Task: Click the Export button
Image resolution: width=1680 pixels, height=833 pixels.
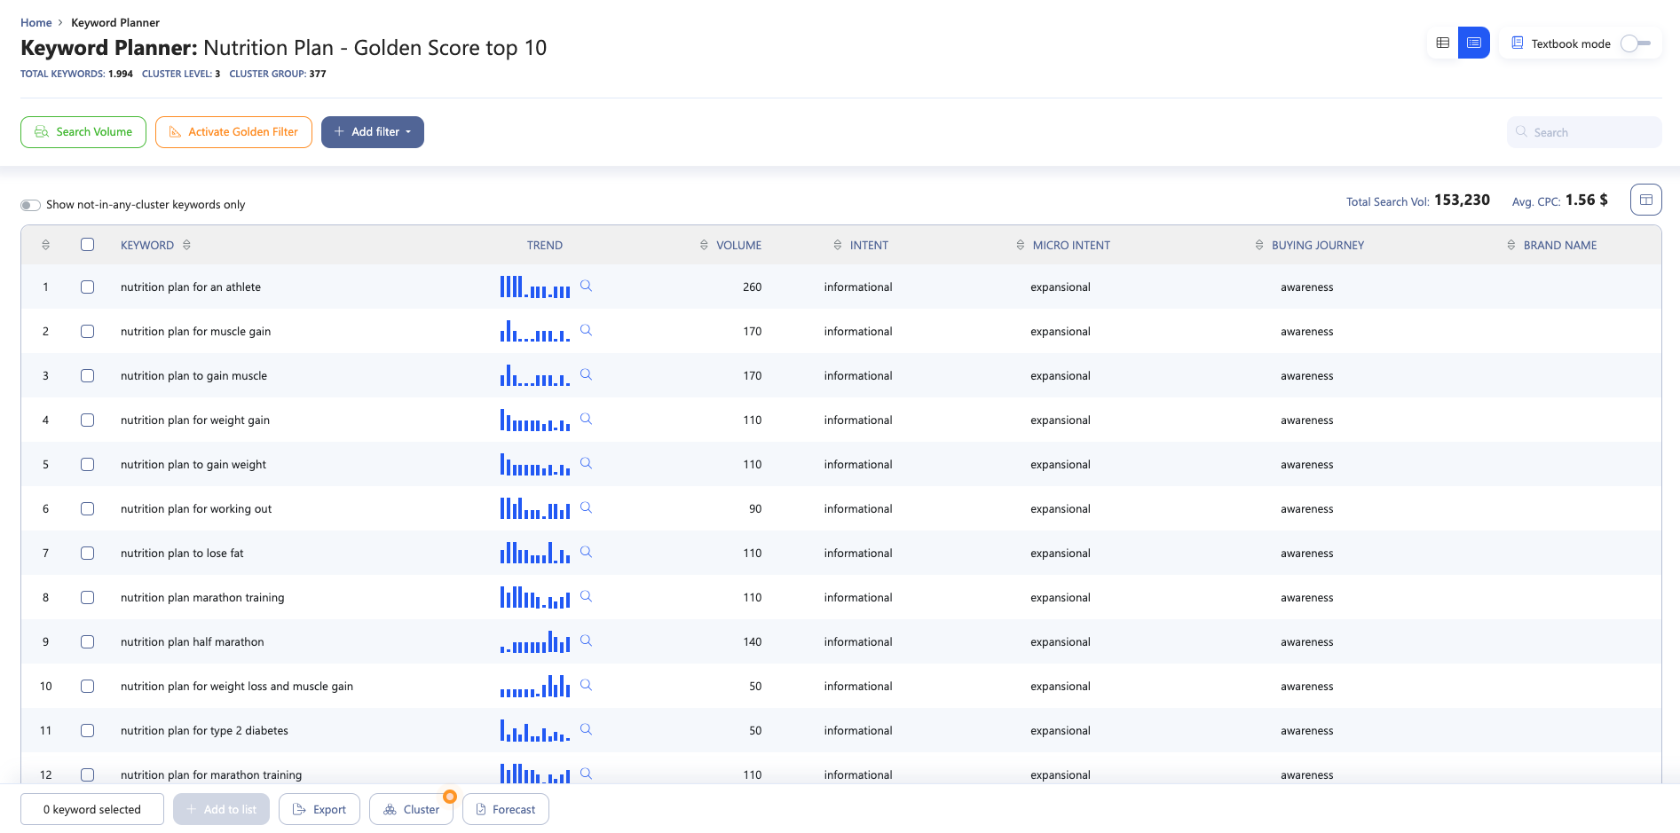Action: coord(319,809)
